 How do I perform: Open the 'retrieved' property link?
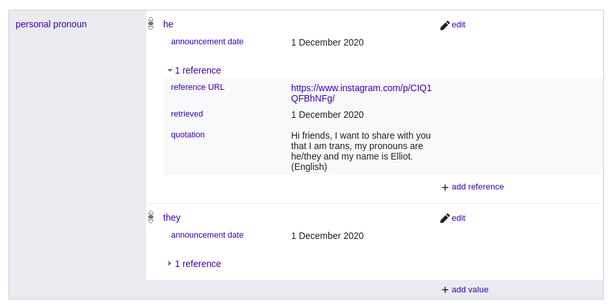point(187,114)
